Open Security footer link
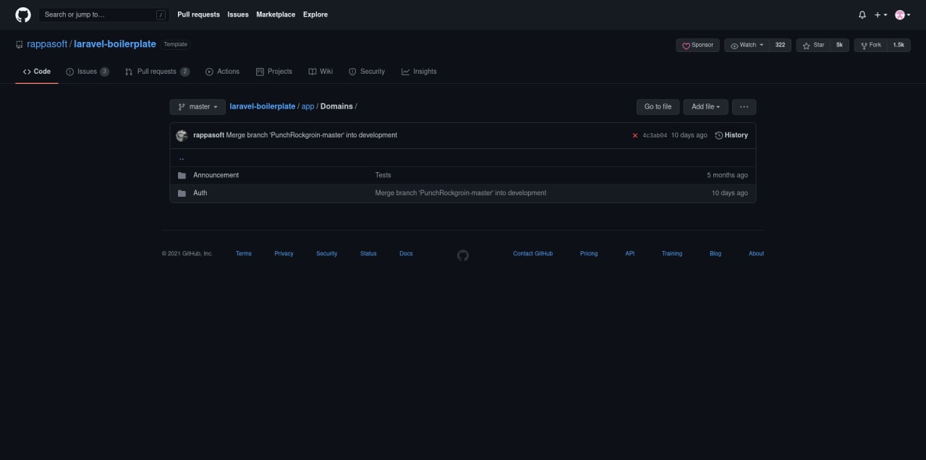 tap(326, 254)
